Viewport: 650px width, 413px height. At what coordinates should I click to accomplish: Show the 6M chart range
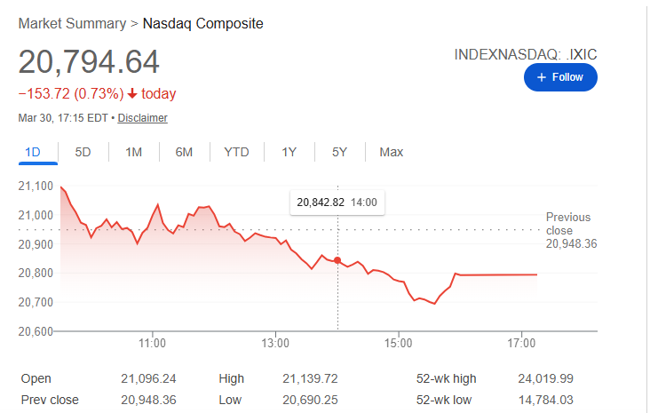point(184,152)
